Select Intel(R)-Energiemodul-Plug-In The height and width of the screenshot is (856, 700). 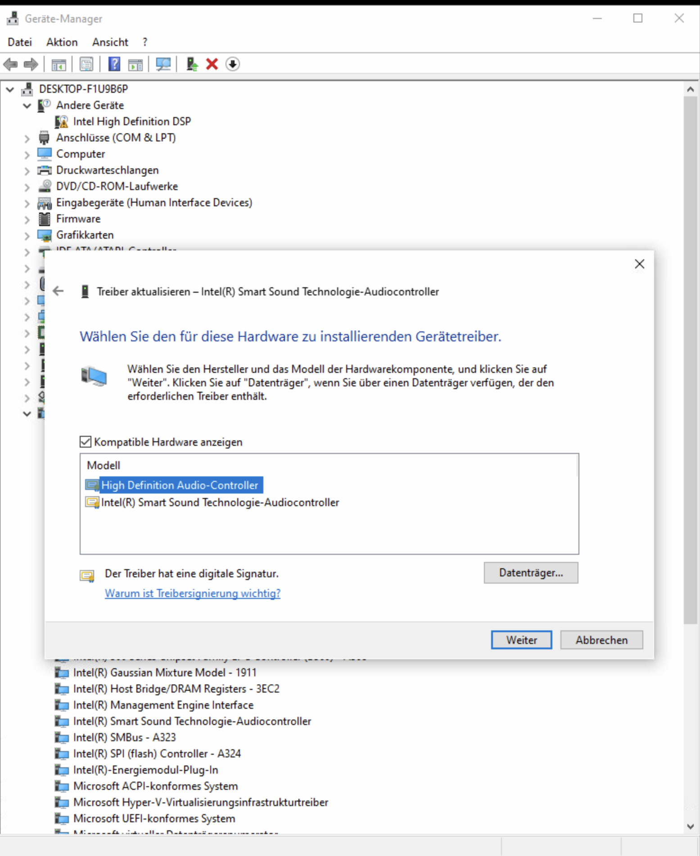146,770
